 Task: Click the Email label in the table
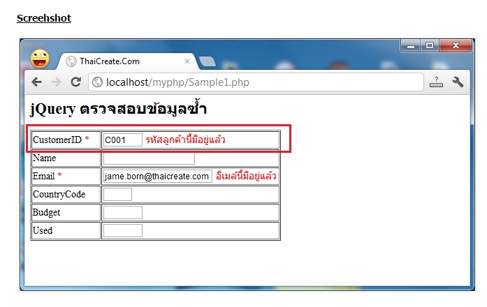click(43, 176)
